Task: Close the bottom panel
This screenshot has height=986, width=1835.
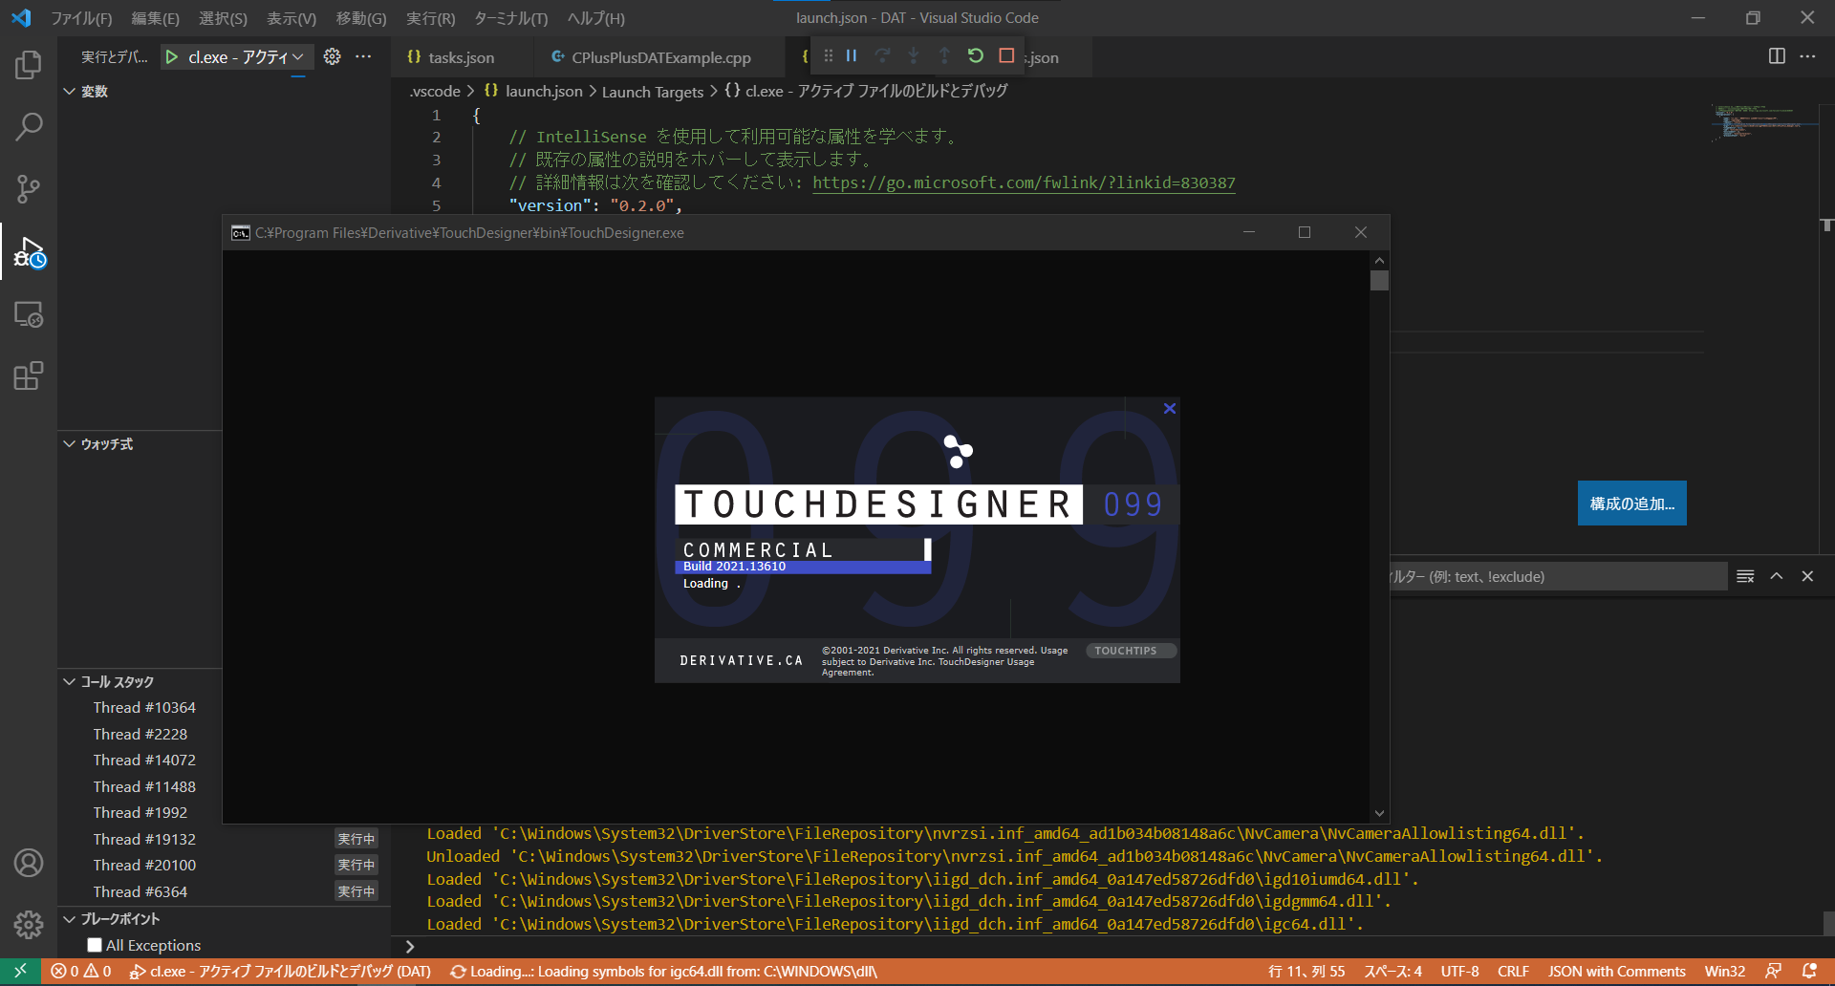Action: 1807,576
